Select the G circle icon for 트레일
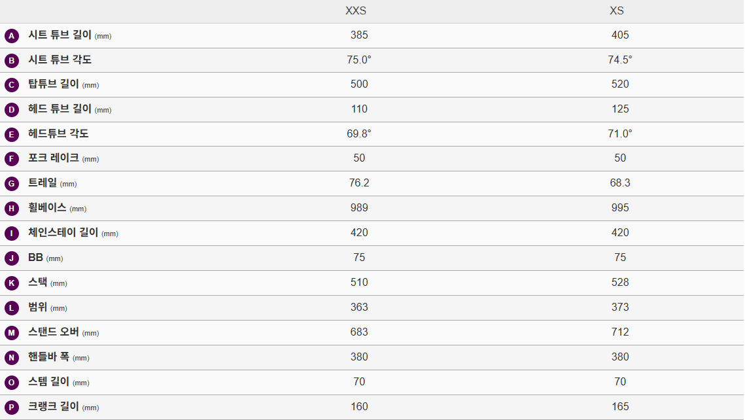 coord(12,184)
